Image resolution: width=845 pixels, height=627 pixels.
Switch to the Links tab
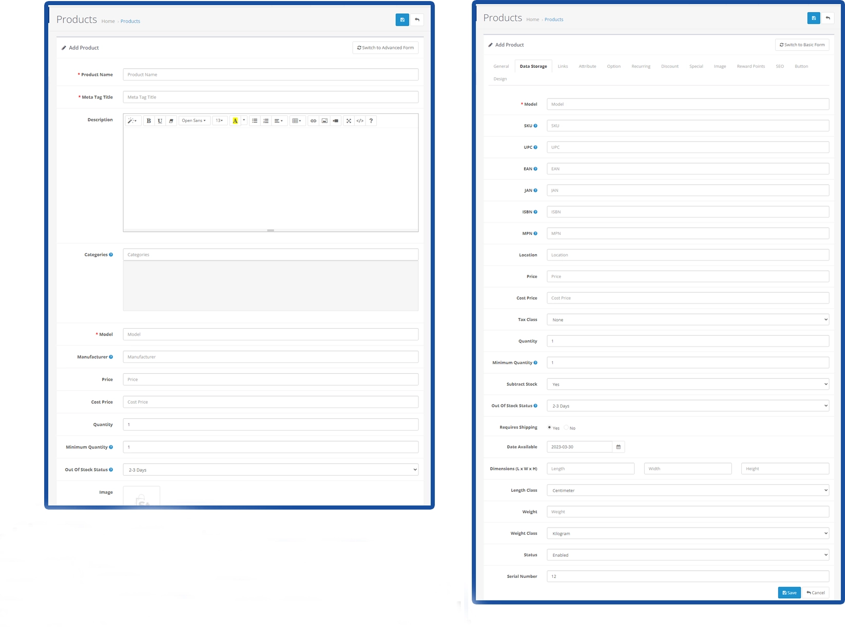563,67
